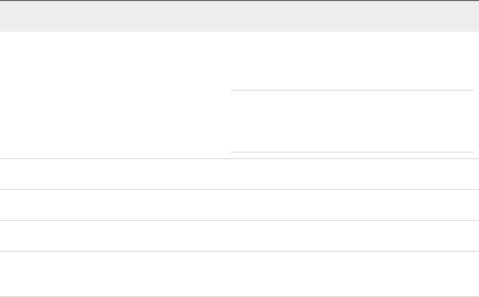479x297 pixels.
Task: Click the header band area over the wide column
Action: tap(115, 16)
